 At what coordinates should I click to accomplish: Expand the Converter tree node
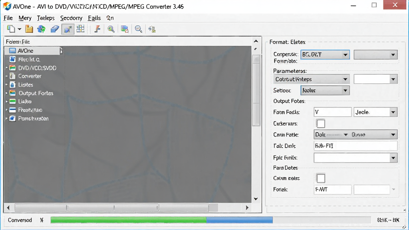6,76
